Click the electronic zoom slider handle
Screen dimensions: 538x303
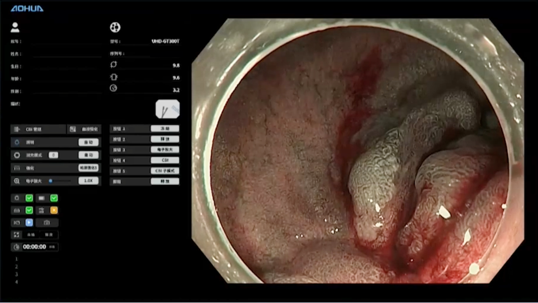[x=50, y=181]
